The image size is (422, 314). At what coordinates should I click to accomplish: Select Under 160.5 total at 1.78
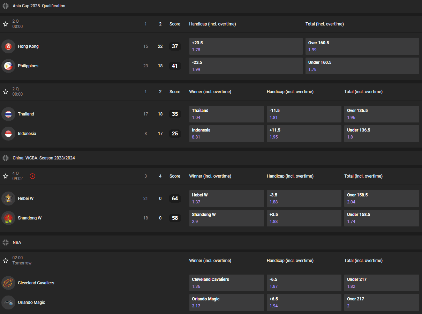362,66
